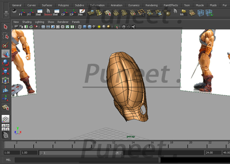Open the Panels menu

(x=76, y=22)
